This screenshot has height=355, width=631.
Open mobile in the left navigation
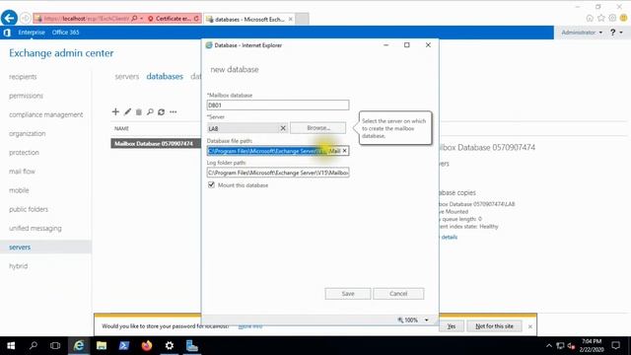(19, 190)
